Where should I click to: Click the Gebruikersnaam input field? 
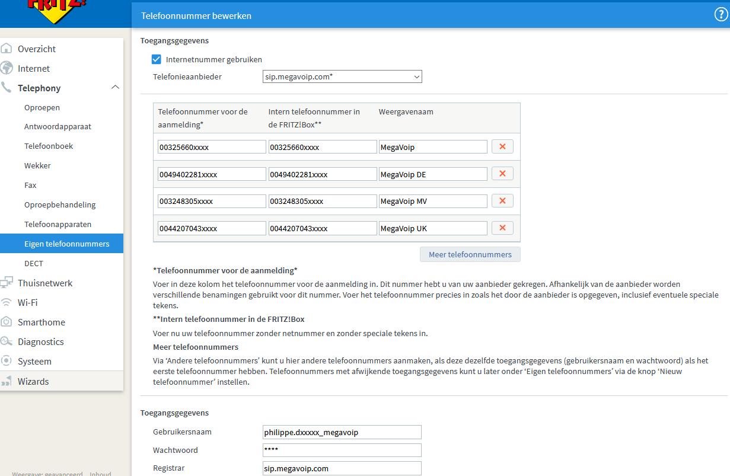[342, 432]
